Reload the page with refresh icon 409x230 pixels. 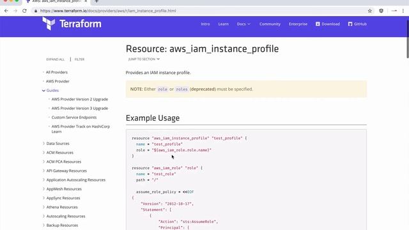click(24, 11)
